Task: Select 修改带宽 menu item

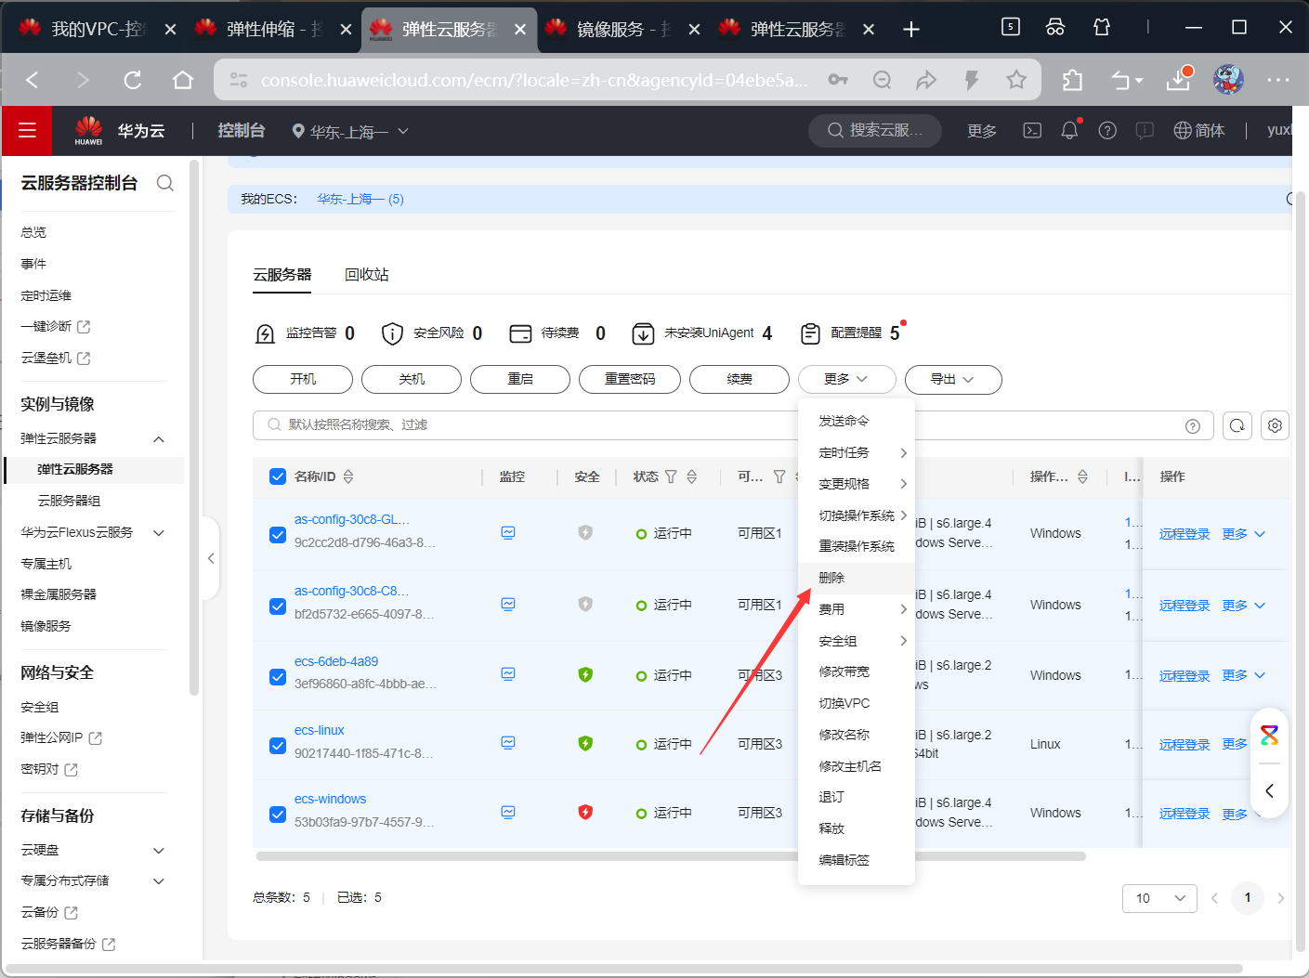Action: (857, 672)
